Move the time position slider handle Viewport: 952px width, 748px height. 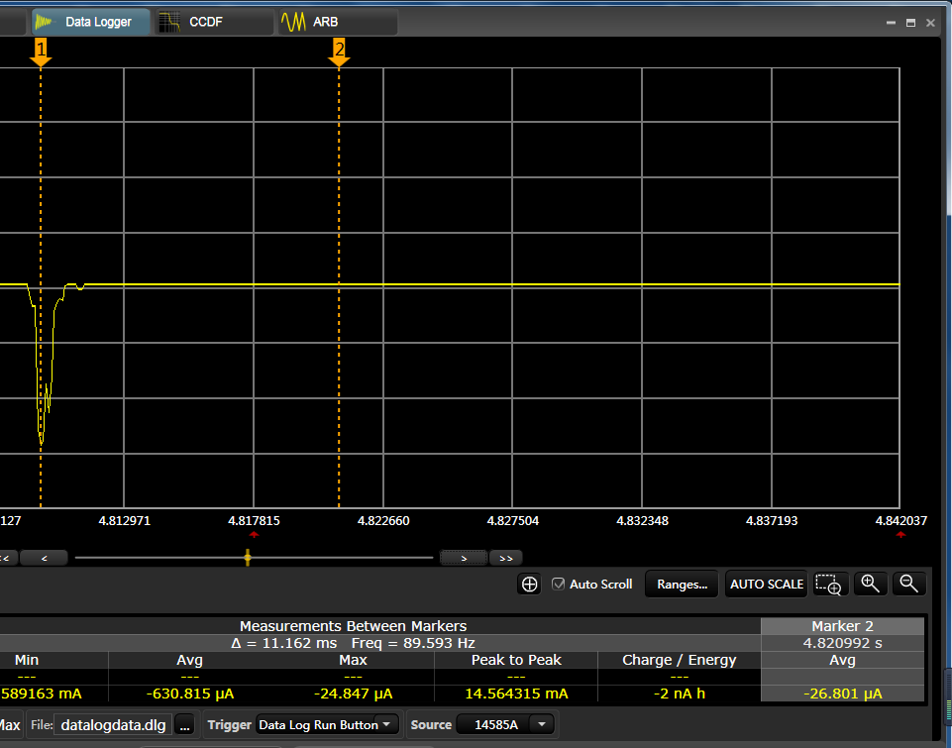[x=248, y=558]
